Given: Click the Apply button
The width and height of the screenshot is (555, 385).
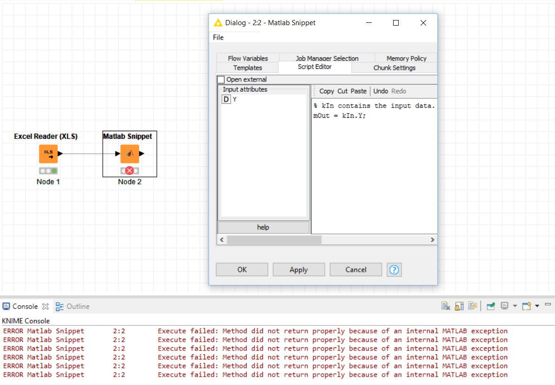Looking at the screenshot, I should tap(299, 270).
